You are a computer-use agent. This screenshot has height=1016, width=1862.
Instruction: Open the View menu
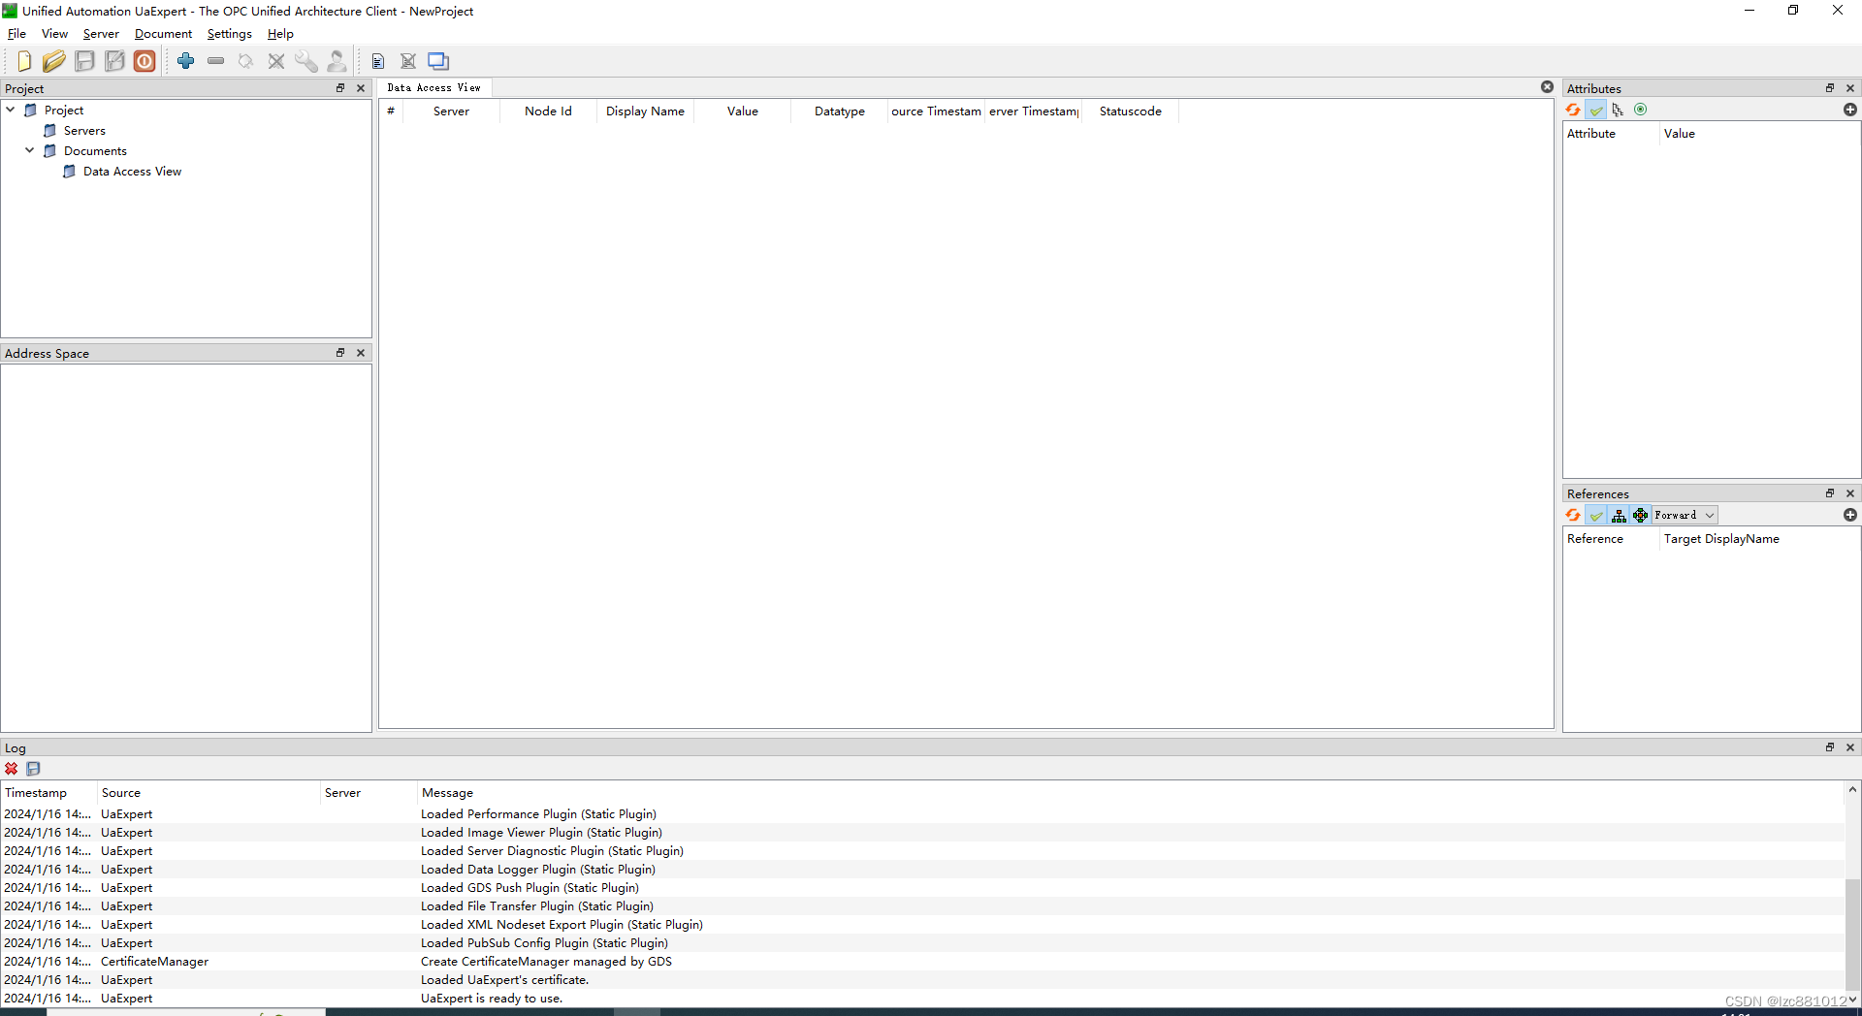pyautogui.click(x=54, y=34)
